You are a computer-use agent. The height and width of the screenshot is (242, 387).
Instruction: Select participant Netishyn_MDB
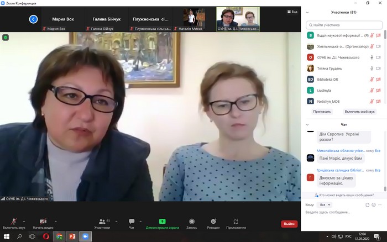(x=344, y=102)
